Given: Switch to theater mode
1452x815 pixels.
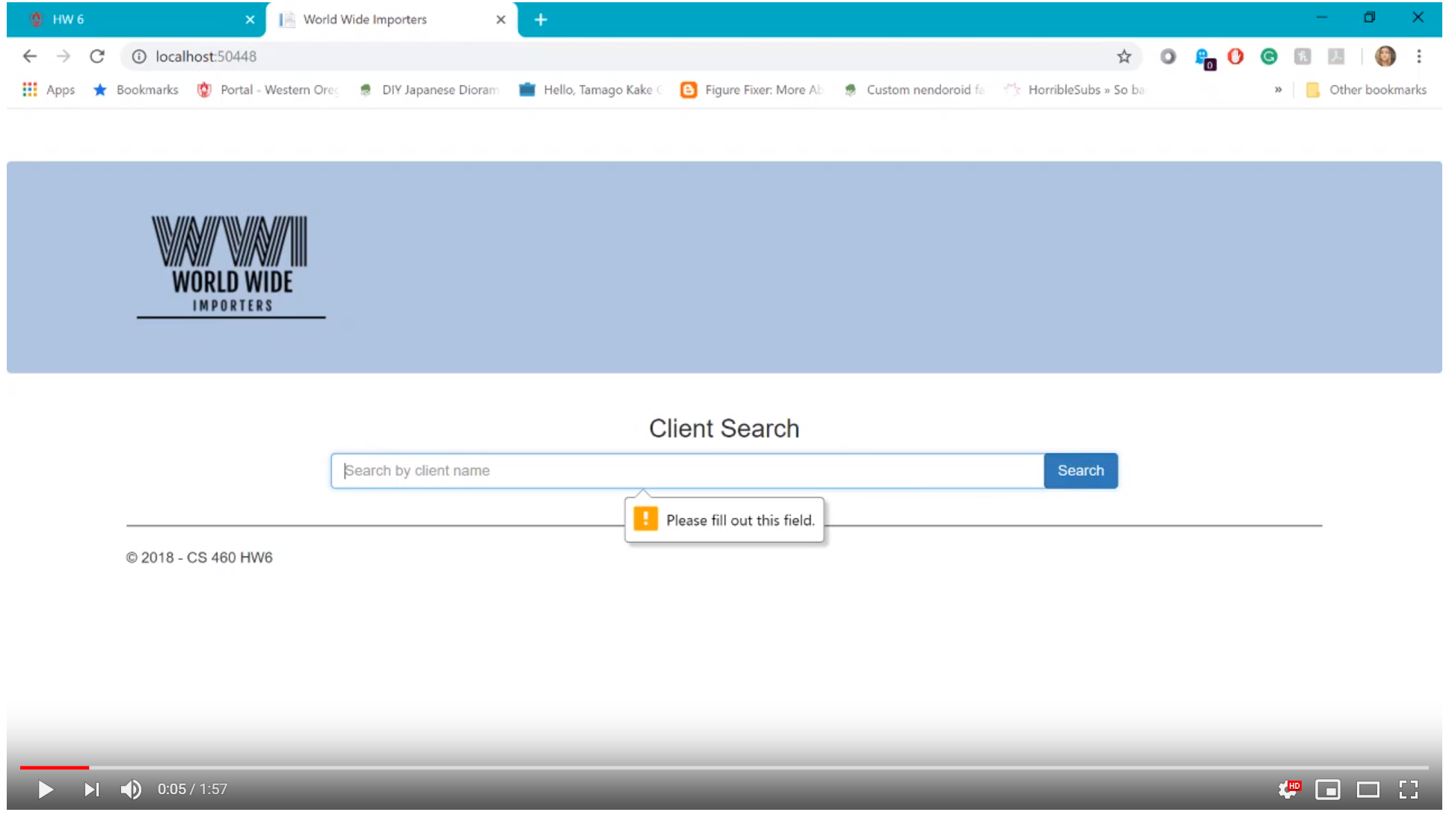Looking at the screenshot, I should pos(1368,789).
